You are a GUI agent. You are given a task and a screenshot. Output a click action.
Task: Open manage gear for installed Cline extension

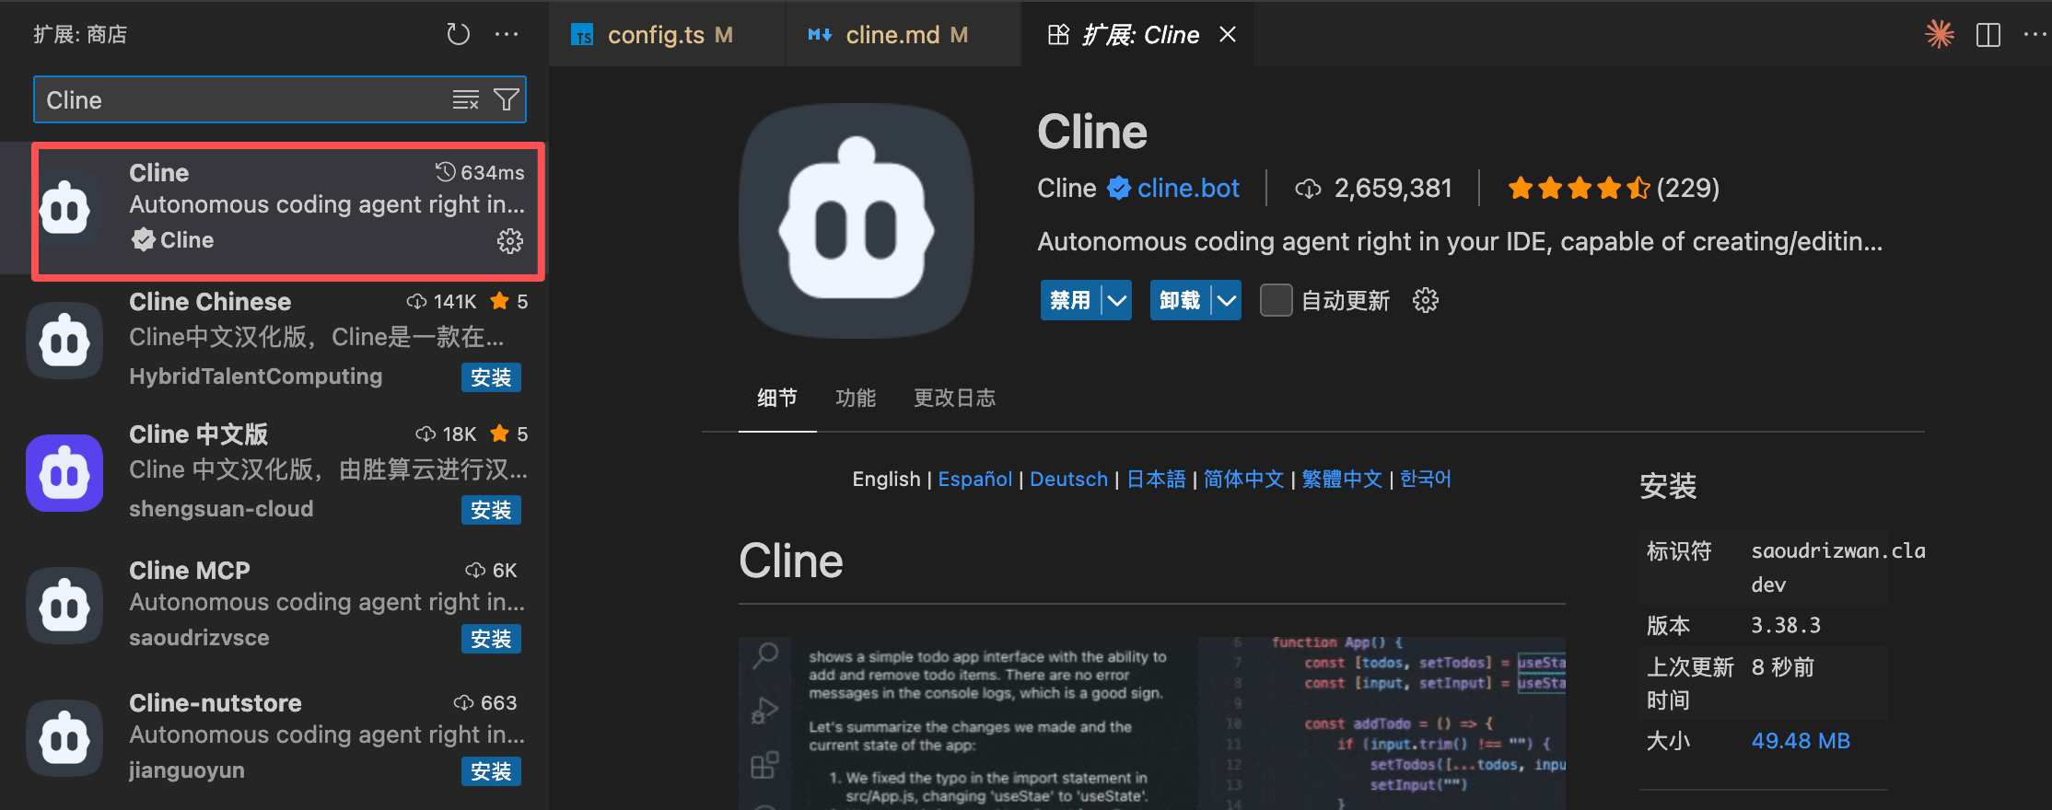(509, 241)
